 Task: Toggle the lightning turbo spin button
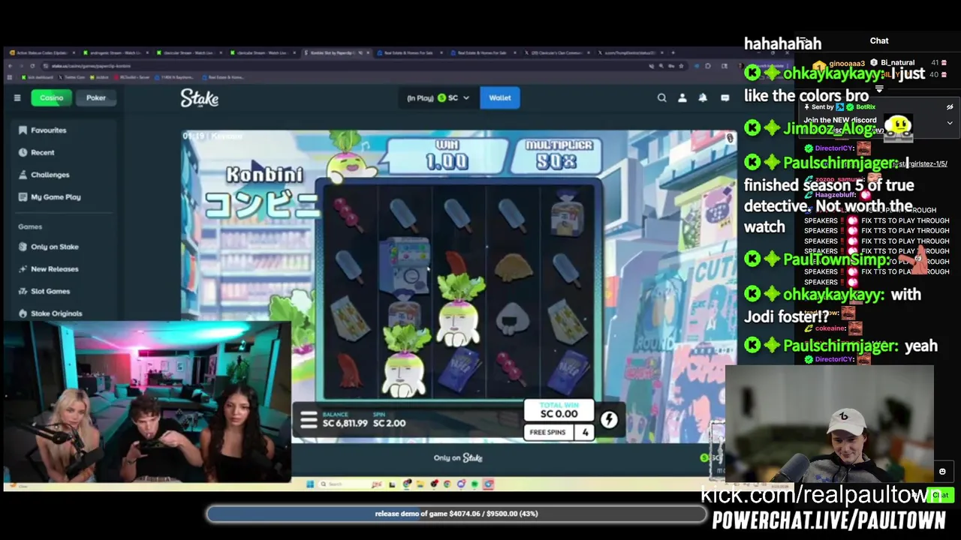[x=609, y=419]
